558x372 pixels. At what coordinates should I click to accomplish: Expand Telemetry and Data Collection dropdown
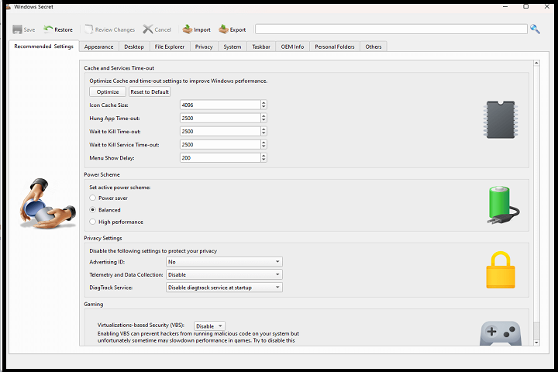224,274
